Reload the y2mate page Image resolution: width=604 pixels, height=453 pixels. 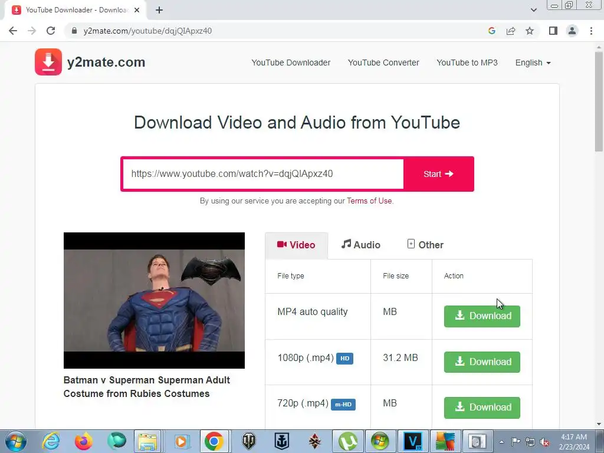[51, 31]
